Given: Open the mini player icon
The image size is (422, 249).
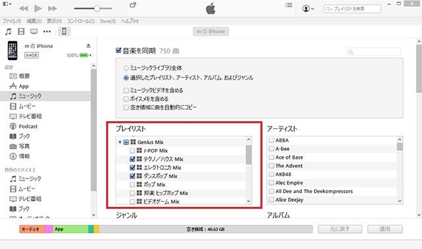Looking at the screenshot, I should 133,5.
